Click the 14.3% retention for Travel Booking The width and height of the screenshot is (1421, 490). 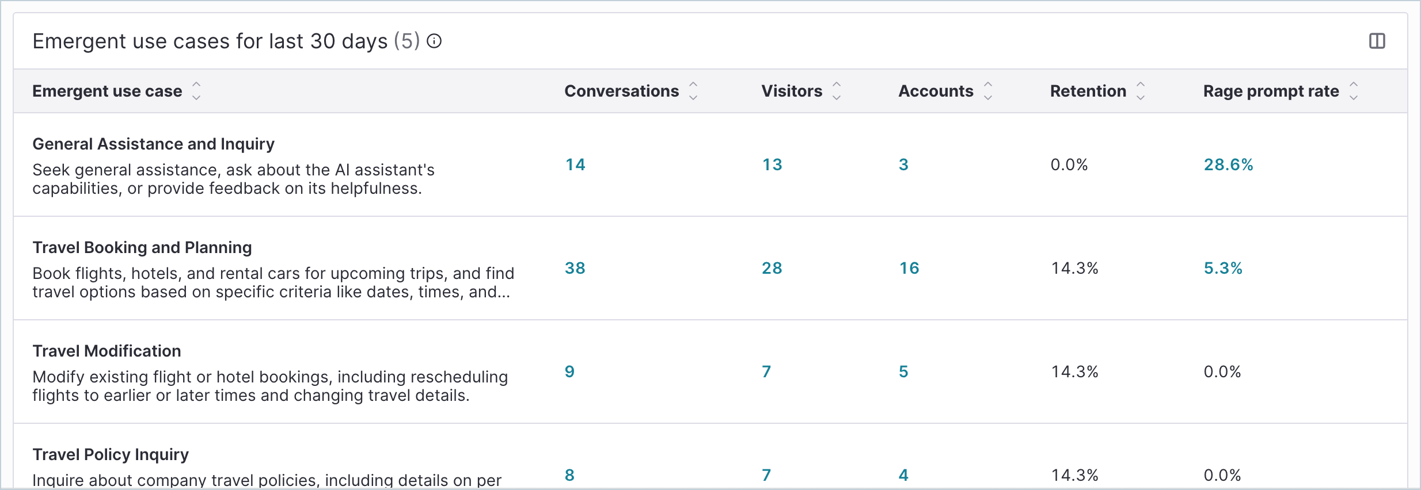(1075, 268)
